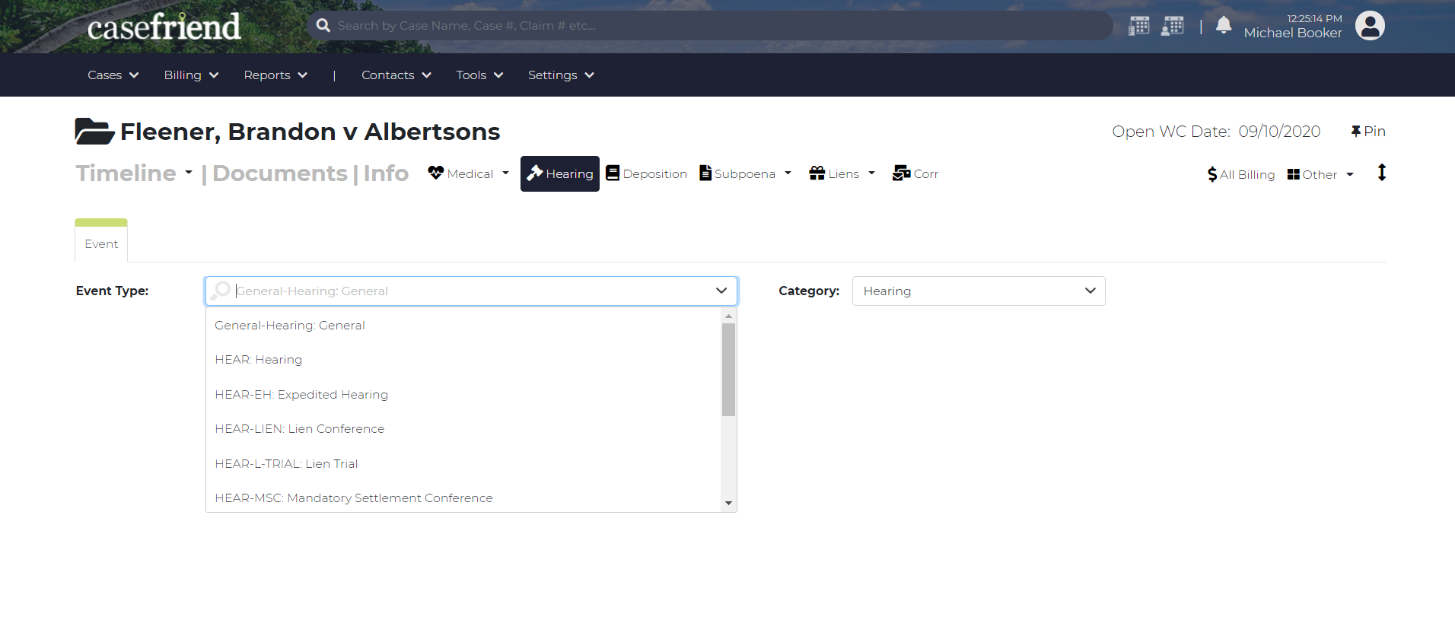Screen dimensions: 1455x639
Task: Click the Event Type search field
Action: (472, 291)
